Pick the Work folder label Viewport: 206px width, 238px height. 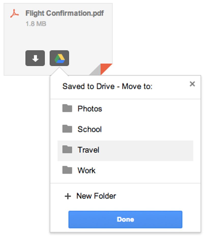(x=86, y=170)
